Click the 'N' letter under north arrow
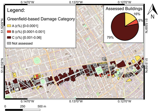159x111 pixels. point(153,17)
